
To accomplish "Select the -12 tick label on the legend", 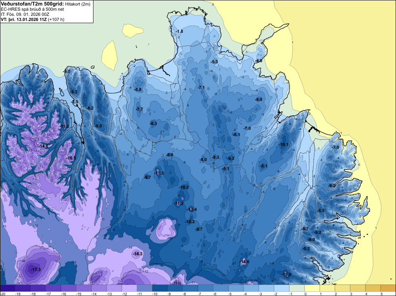I will tap(124, 294).
